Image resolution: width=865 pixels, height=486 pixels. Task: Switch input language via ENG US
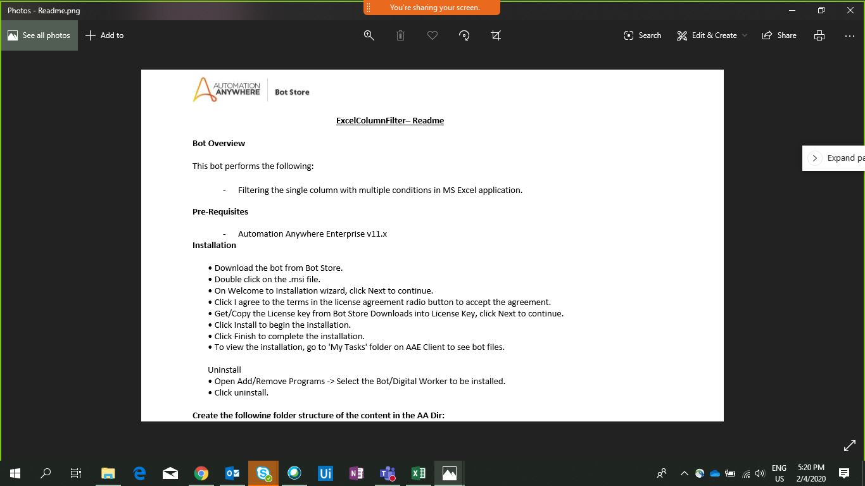pos(780,473)
